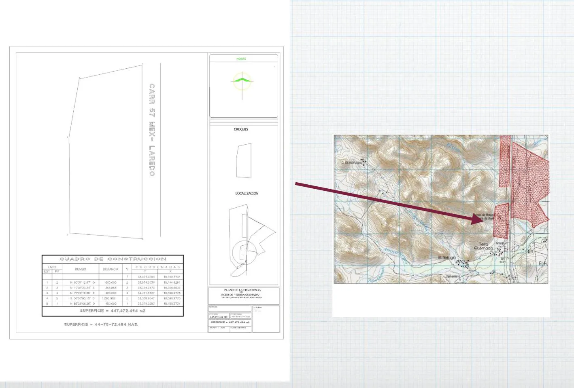Screen dimensions: 574x388
Task: Click the green north compass symbol
Action: point(242,80)
